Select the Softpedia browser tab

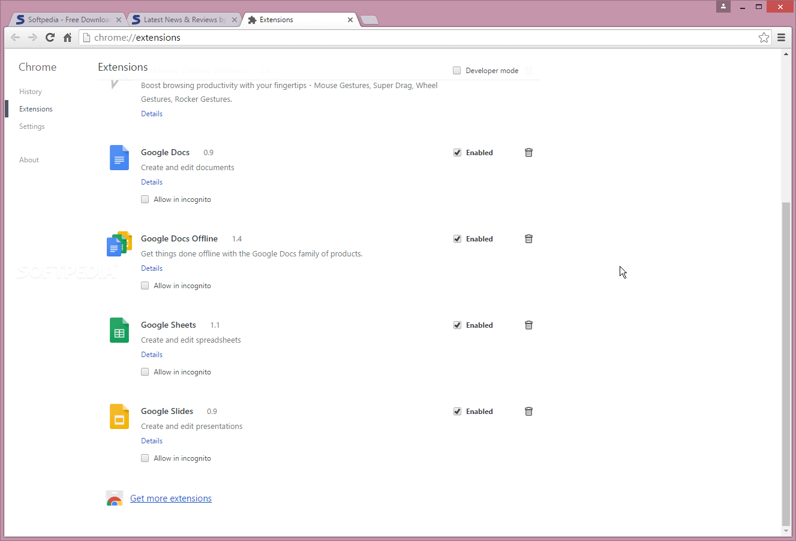point(66,19)
